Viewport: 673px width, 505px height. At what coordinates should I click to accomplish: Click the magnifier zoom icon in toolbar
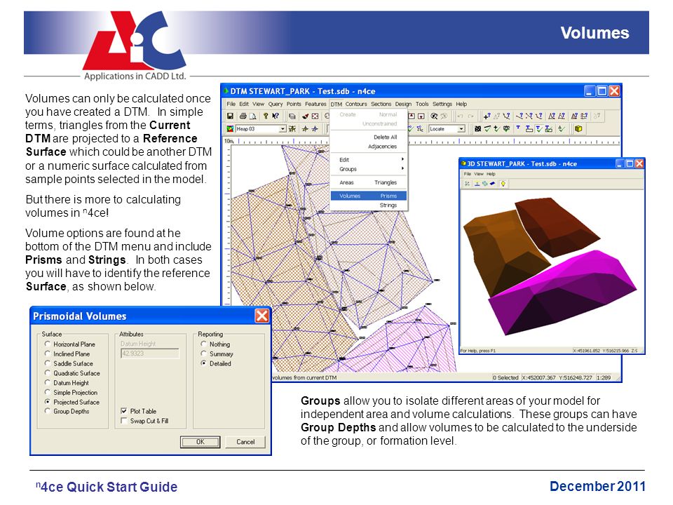coord(434,116)
